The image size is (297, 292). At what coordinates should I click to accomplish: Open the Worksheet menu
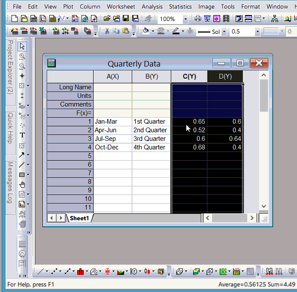pyautogui.click(x=121, y=6)
